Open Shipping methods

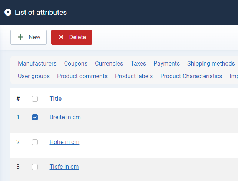click(211, 63)
